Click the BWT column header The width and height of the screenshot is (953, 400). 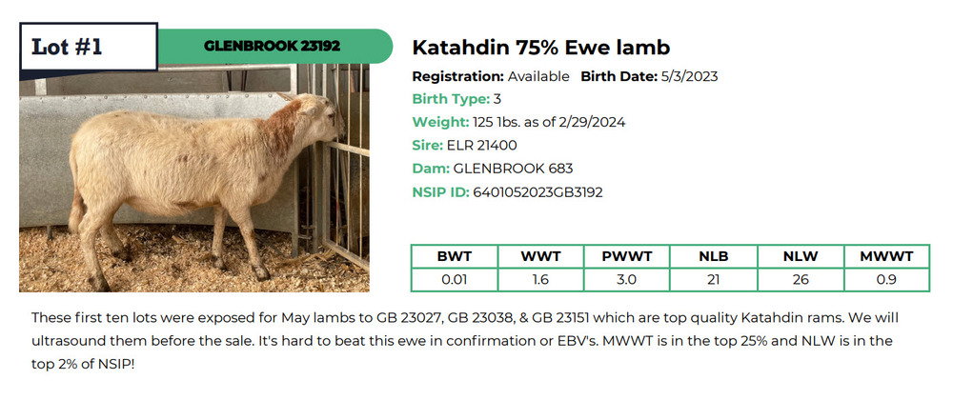point(455,256)
